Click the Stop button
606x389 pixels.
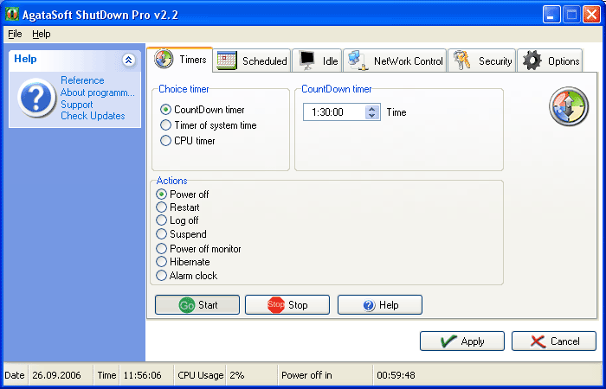(287, 305)
